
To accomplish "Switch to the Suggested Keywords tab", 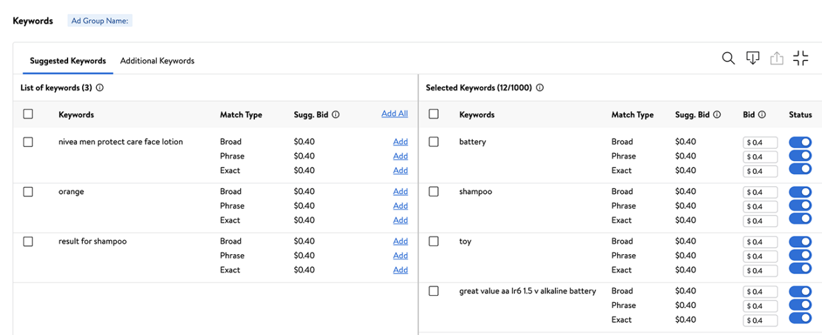I will [68, 61].
